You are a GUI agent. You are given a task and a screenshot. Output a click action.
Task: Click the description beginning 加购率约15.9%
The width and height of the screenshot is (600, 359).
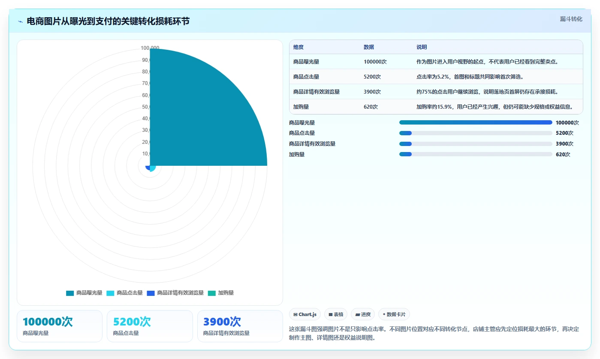tap(494, 107)
